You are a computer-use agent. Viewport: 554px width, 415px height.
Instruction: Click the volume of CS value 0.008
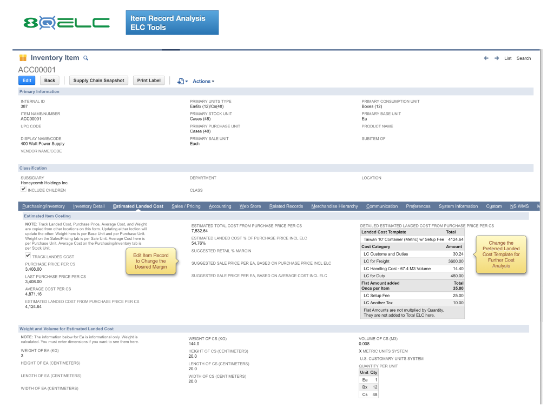364,344
